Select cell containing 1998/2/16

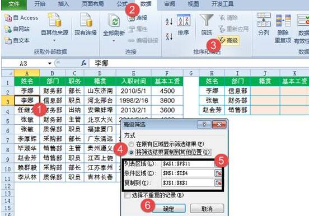click(x=133, y=101)
